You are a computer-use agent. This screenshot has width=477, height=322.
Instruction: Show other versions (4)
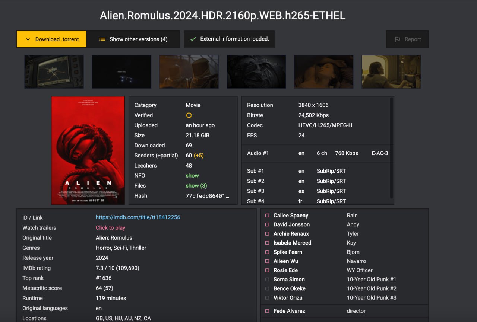tap(133, 39)
